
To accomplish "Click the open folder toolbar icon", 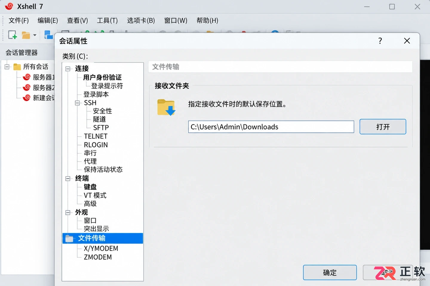I will coord(26,35).
